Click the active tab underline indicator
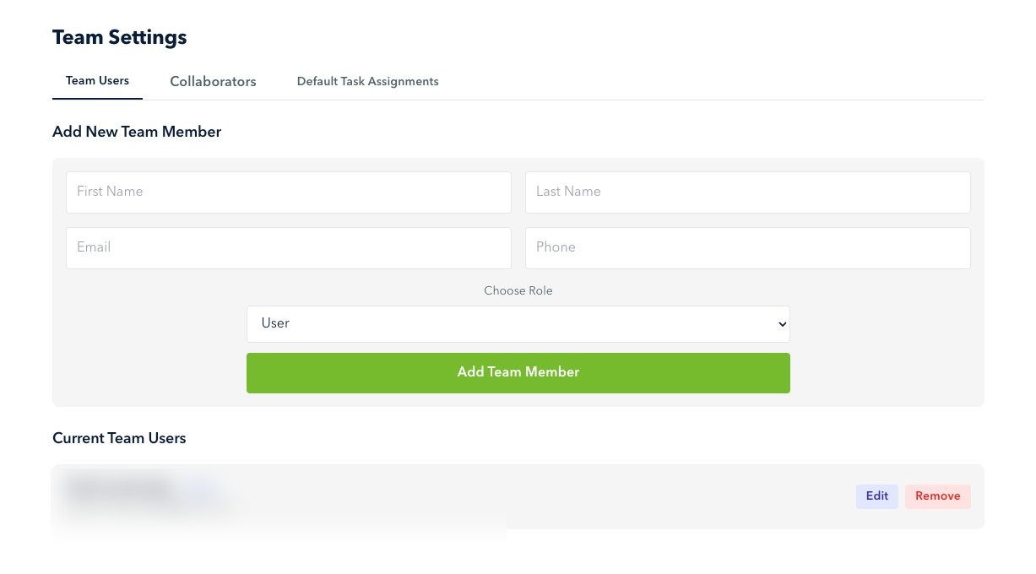 (x=97, y=99)
